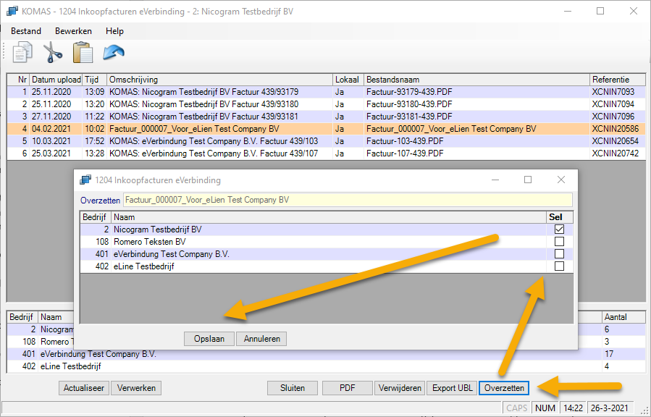Click the PDF button
651x417 pixels.
point(348,388)
